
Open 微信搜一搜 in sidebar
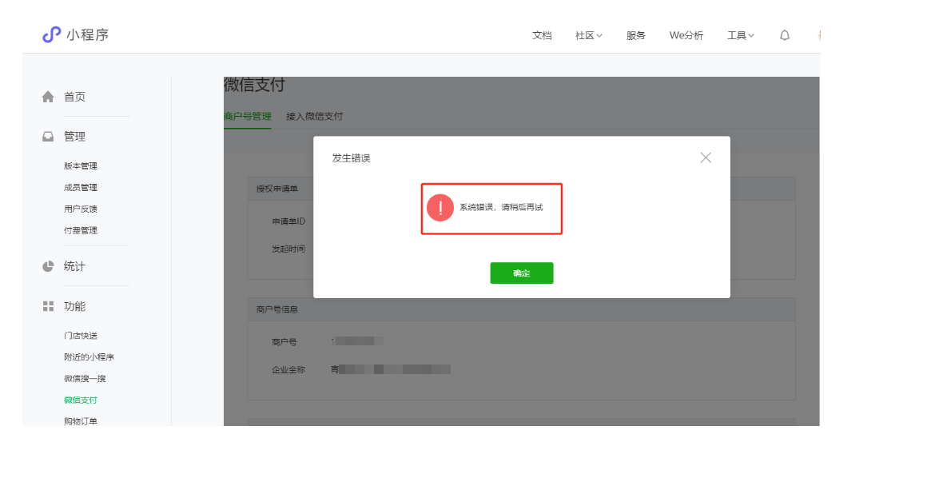(x=85, y=379)
